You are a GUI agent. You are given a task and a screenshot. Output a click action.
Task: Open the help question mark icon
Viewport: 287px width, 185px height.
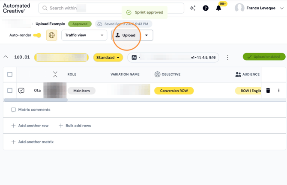pos(206,8)
